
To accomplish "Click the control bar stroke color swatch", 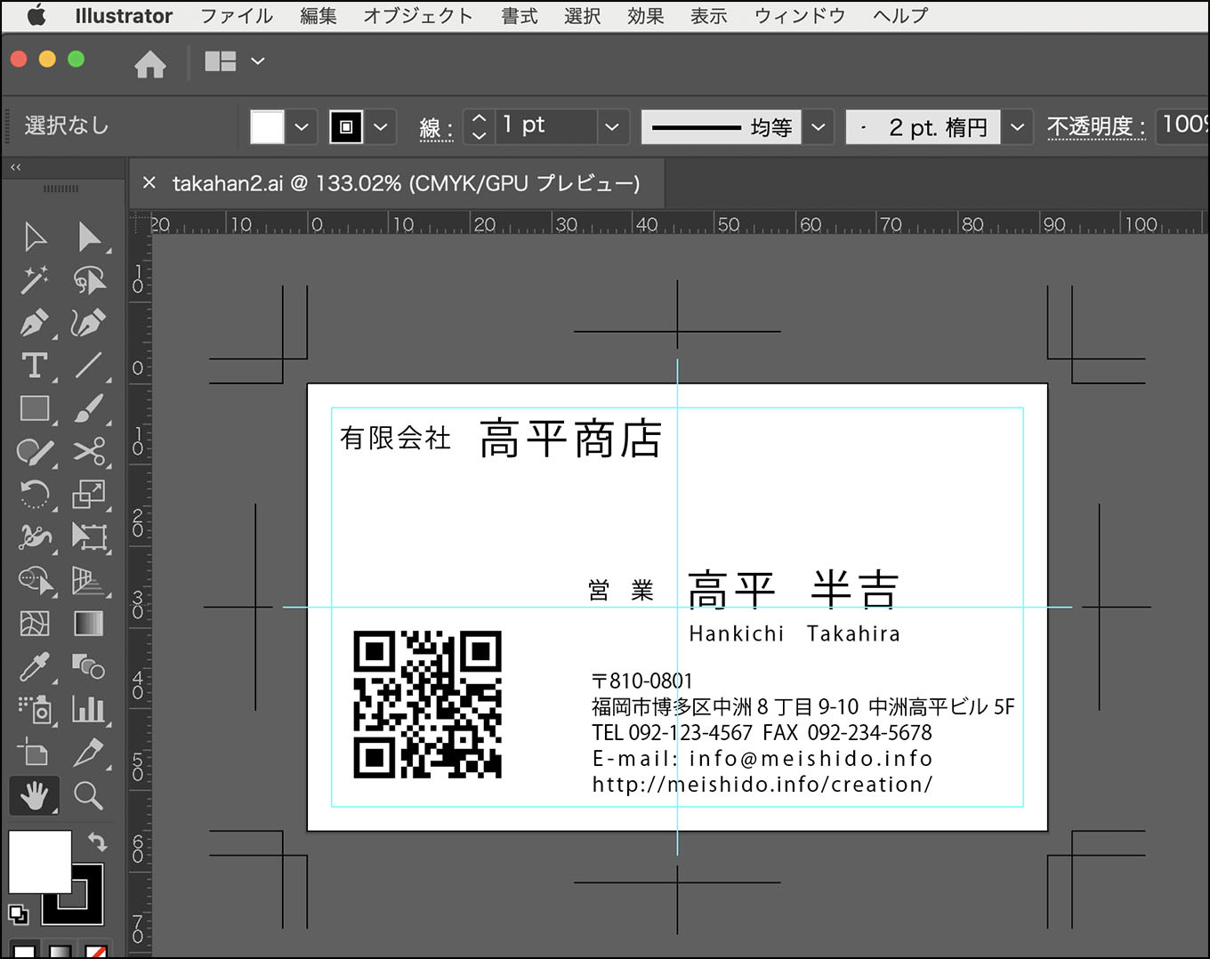I will [x=346, y=126].
